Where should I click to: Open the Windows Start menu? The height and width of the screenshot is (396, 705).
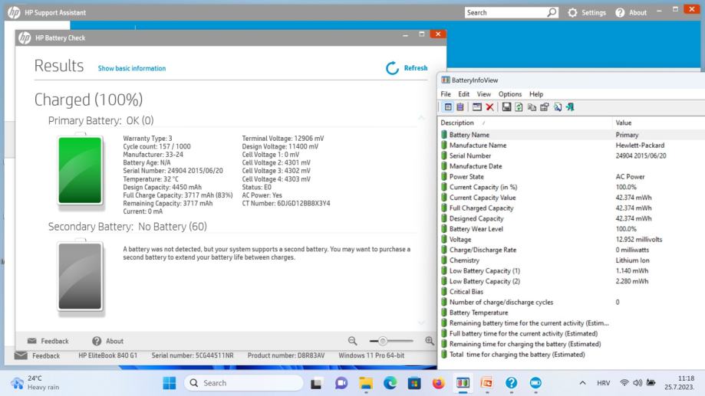point(170,383)
